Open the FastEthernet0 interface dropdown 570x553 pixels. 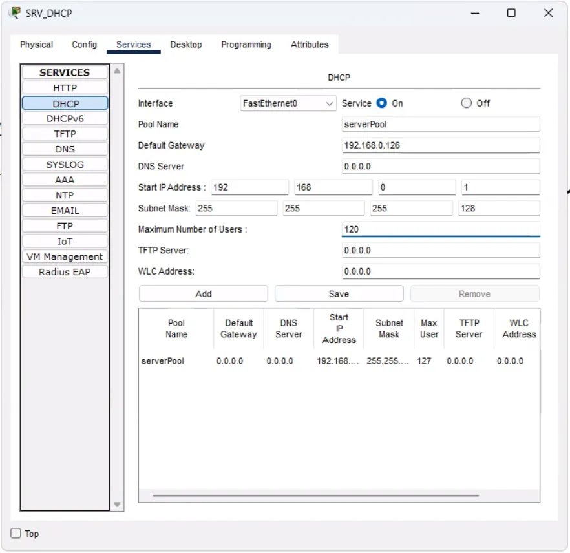pos(288,103)
